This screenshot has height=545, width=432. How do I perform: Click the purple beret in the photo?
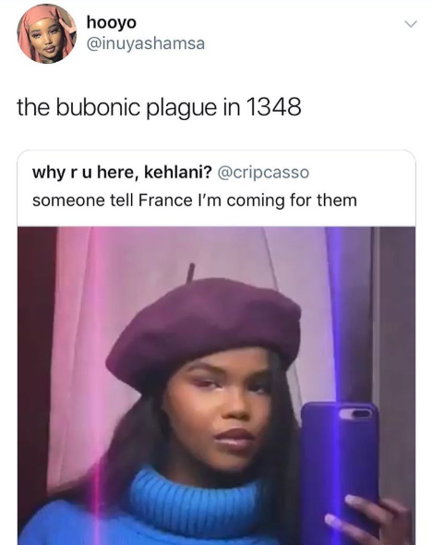(x=203, y=330)
